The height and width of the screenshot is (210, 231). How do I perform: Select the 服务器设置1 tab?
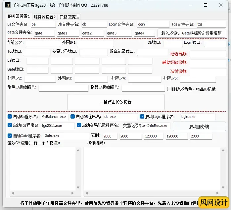pyautogui.click(x=19, y=16)
